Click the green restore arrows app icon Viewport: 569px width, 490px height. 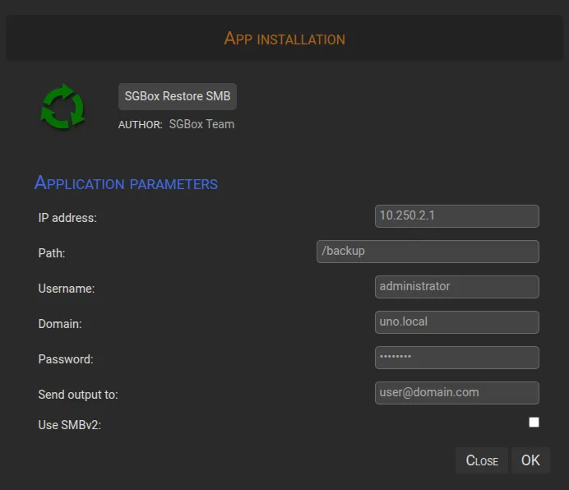(62, 107)
